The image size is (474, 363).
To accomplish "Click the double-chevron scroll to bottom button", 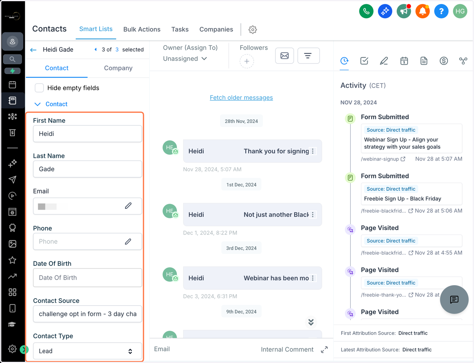I will coord(311,322).
